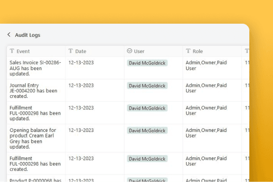Select David McGoldrick tag in Sales Invoice row
This screenshot has width=273, height=182.
(147, 63)
